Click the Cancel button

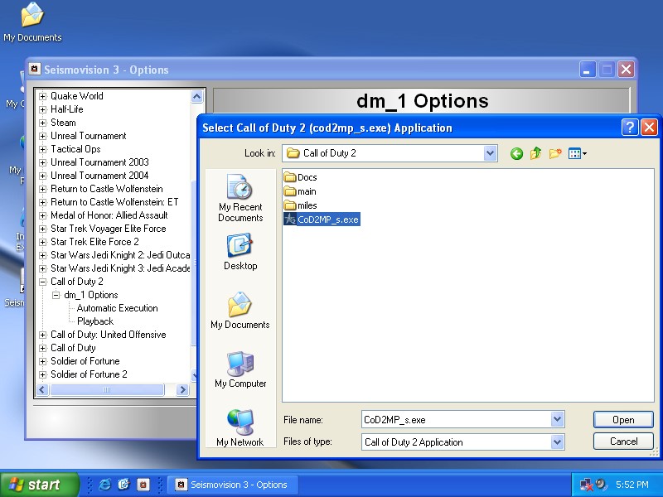point(623,442)
